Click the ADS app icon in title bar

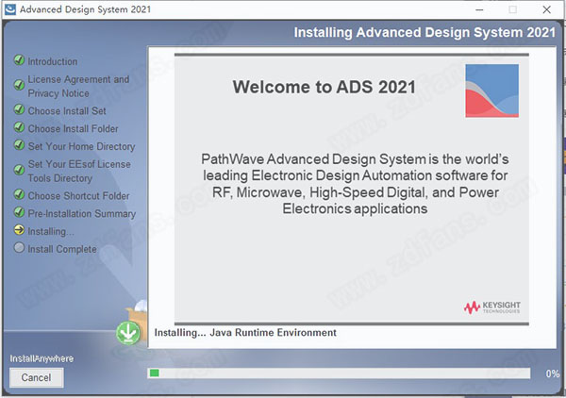pyautogui.click(x=10, y=9)
